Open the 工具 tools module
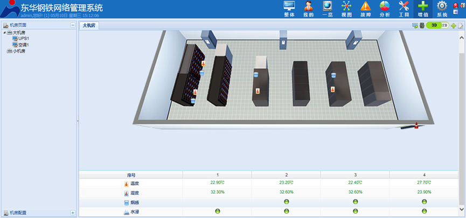 click(404, 9)
